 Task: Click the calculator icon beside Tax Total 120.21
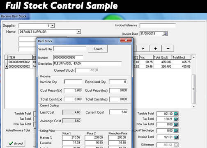(176, 119)
